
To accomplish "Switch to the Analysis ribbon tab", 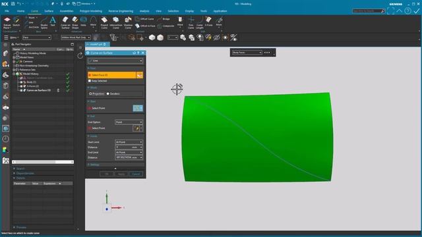I will 144,11.
